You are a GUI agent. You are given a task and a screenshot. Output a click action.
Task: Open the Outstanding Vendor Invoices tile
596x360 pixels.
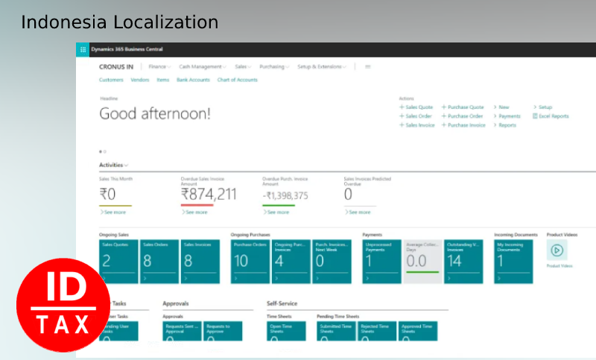tap(463, 262)
